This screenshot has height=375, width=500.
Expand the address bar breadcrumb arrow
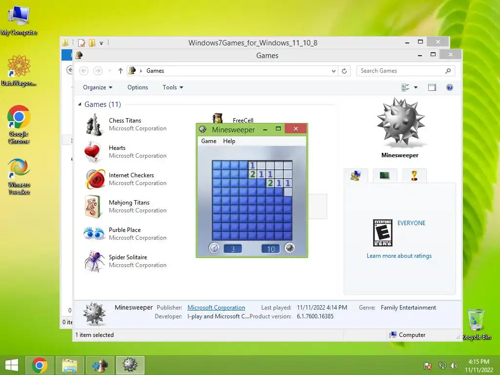coord(141,71)
